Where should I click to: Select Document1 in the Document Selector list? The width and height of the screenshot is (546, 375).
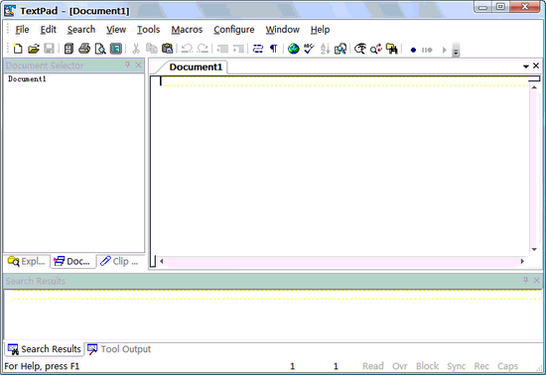point(27,79)
